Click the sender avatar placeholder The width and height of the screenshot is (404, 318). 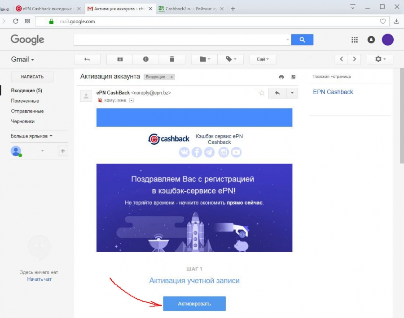(86, 96)
